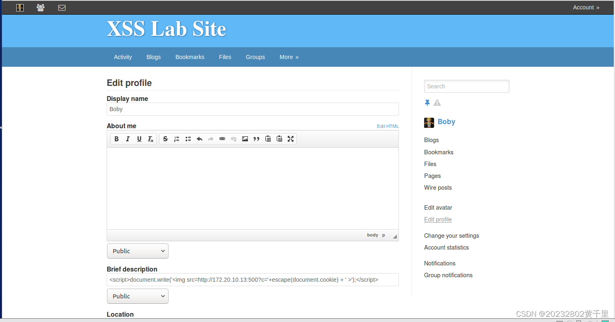
Task: Open Files in the sidebar
Action: 430,164
